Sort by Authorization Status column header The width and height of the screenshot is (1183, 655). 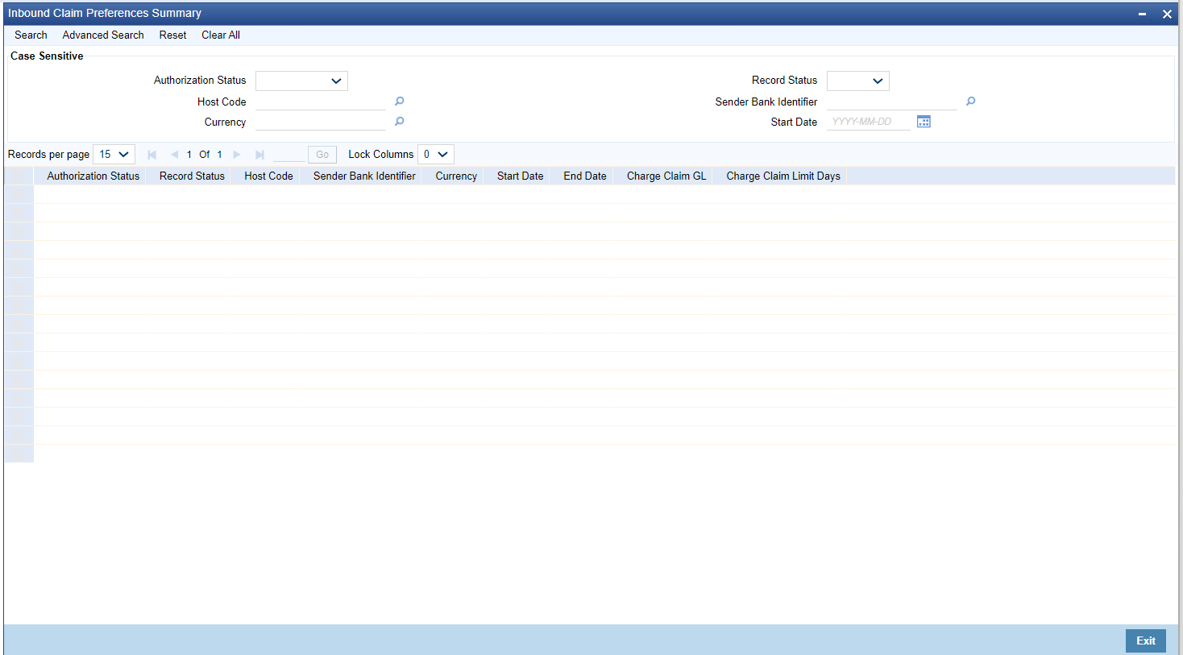click(x=93, y=176)
